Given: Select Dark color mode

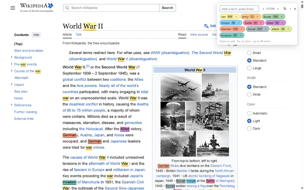Looking at the screenshot, I should coord(249,128).
